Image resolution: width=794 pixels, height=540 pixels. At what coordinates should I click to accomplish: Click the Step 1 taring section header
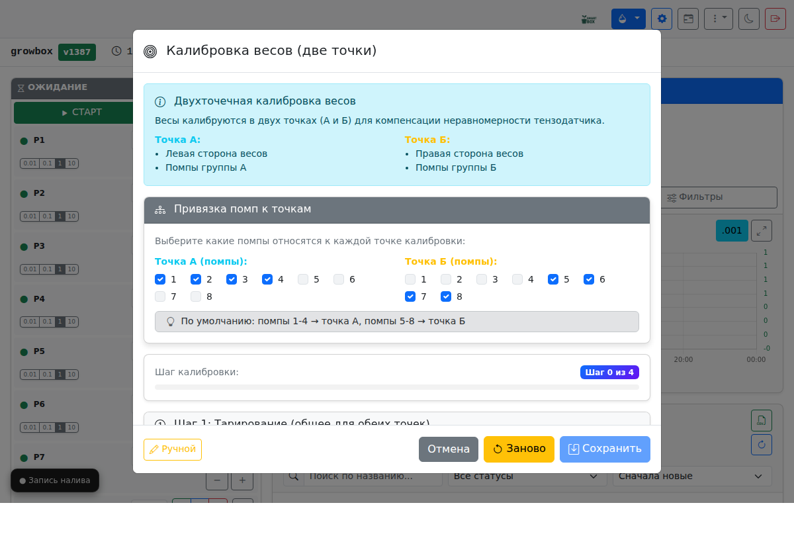click(x=397, y=419)
